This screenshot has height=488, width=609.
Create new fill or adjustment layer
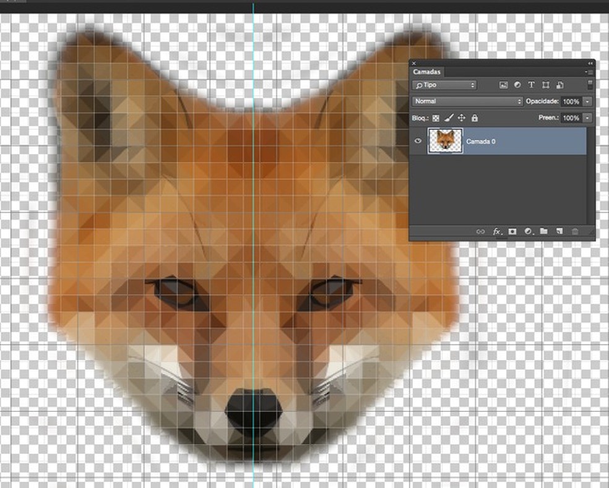528,231
